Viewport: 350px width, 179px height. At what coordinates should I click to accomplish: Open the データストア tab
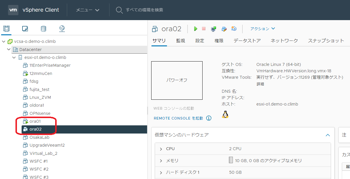click(x=247, y=41)
